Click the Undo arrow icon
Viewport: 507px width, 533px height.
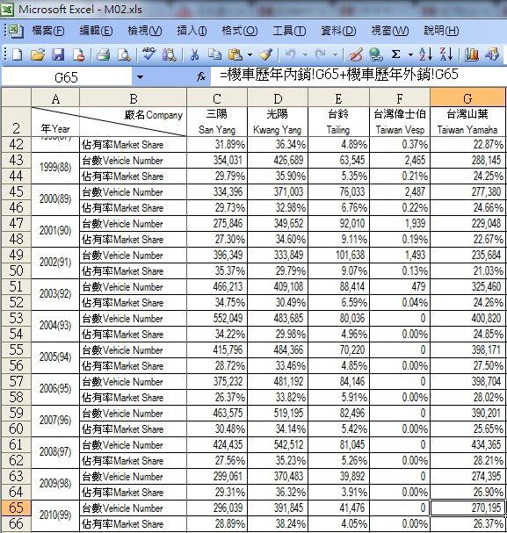tap(291, 54)
